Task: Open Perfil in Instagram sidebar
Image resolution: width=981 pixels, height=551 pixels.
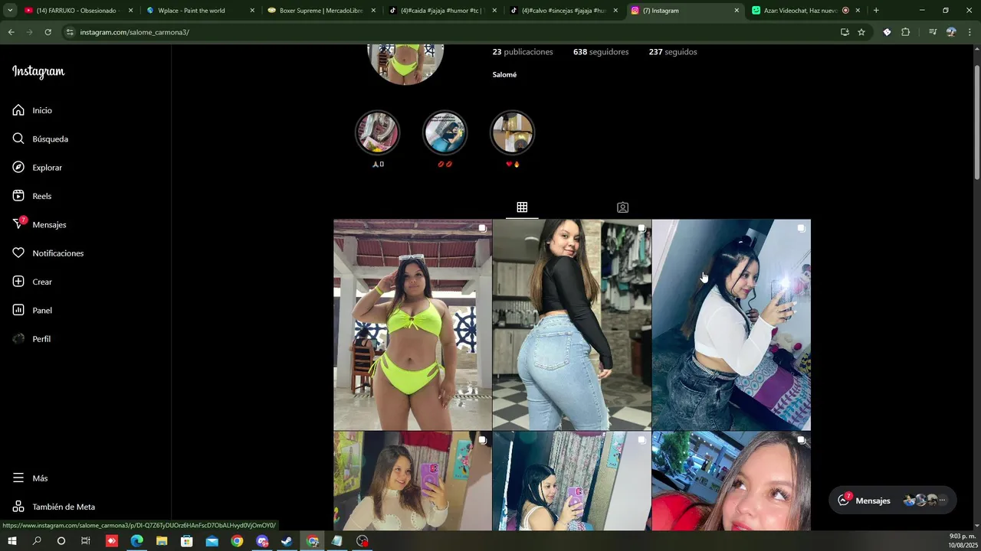Action: point(31,339)
